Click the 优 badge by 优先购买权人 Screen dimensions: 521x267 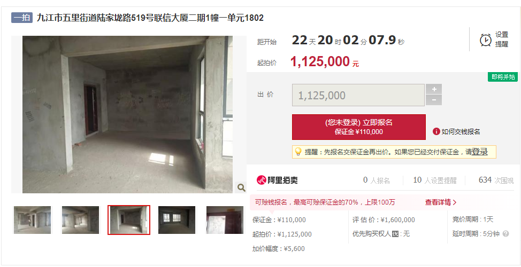click(x=395, y=234)
